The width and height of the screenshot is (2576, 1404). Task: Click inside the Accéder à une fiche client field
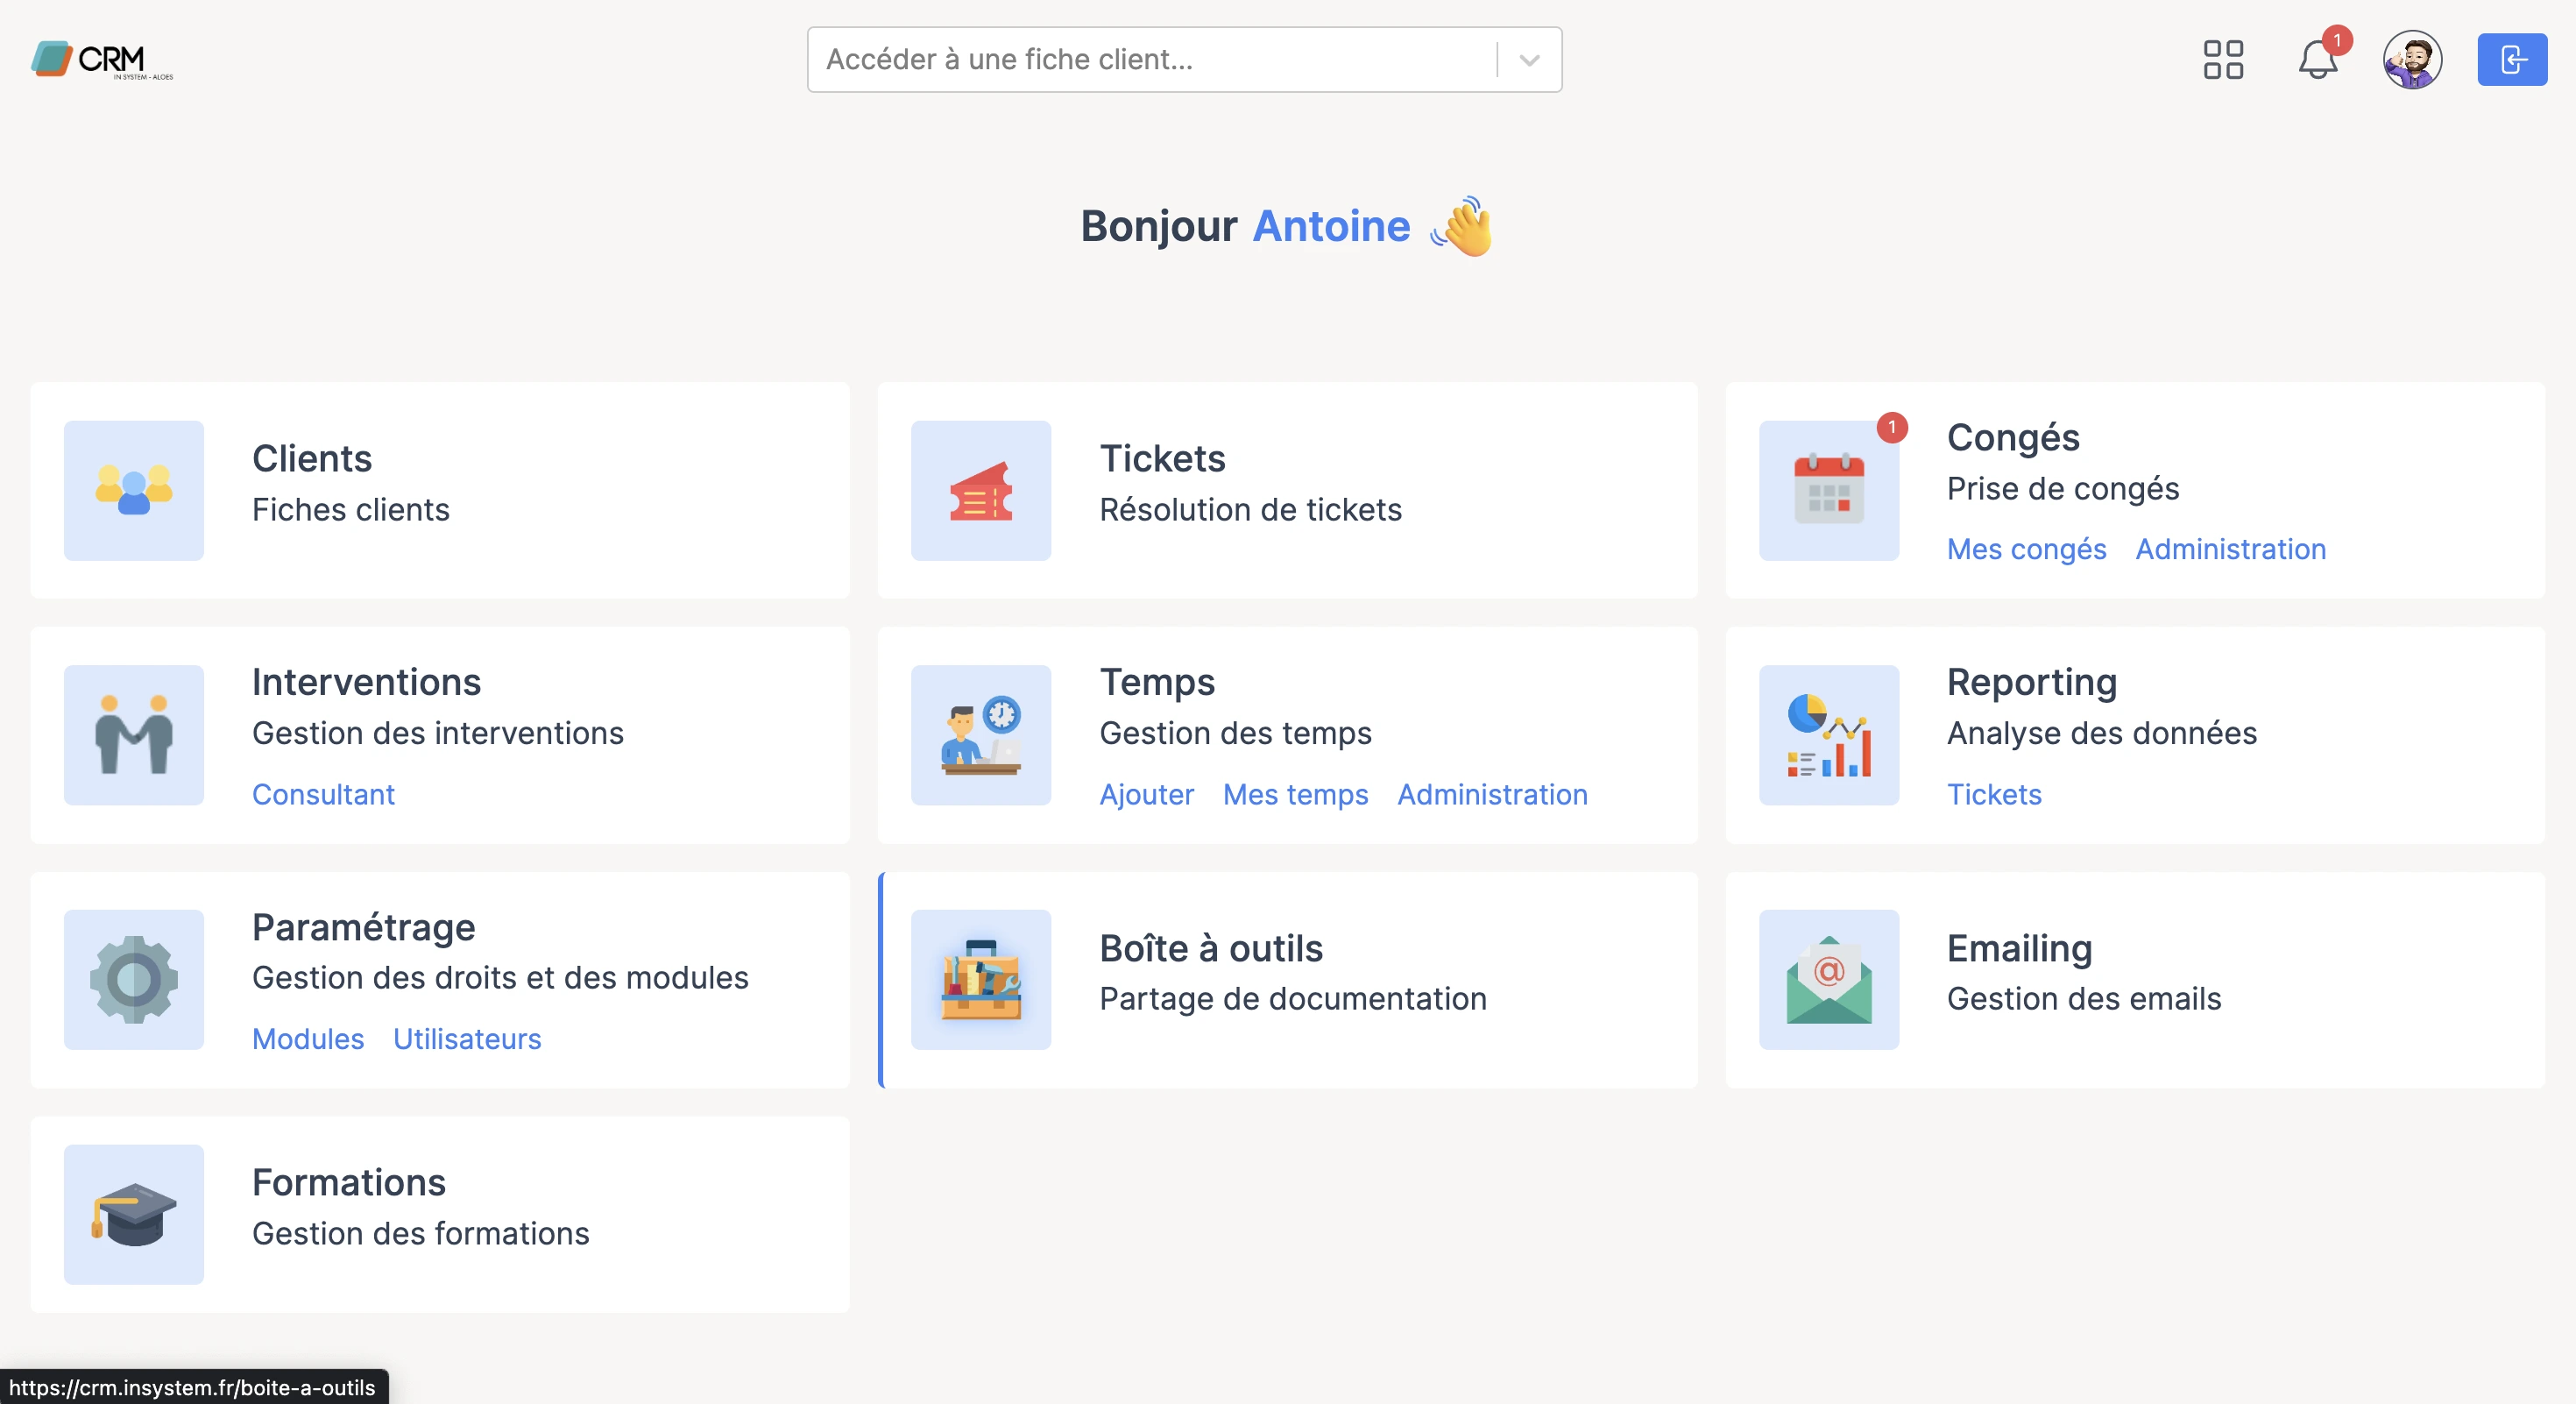pos(1150,60)
